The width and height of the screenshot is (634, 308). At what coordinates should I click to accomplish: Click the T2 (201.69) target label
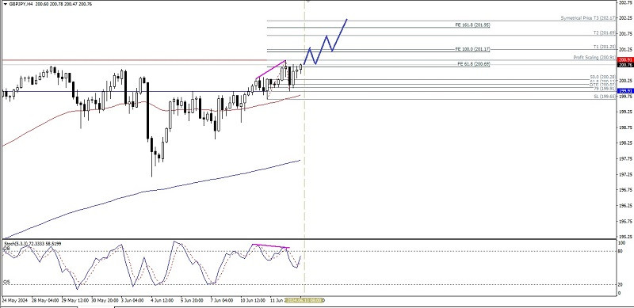(605, 32)
